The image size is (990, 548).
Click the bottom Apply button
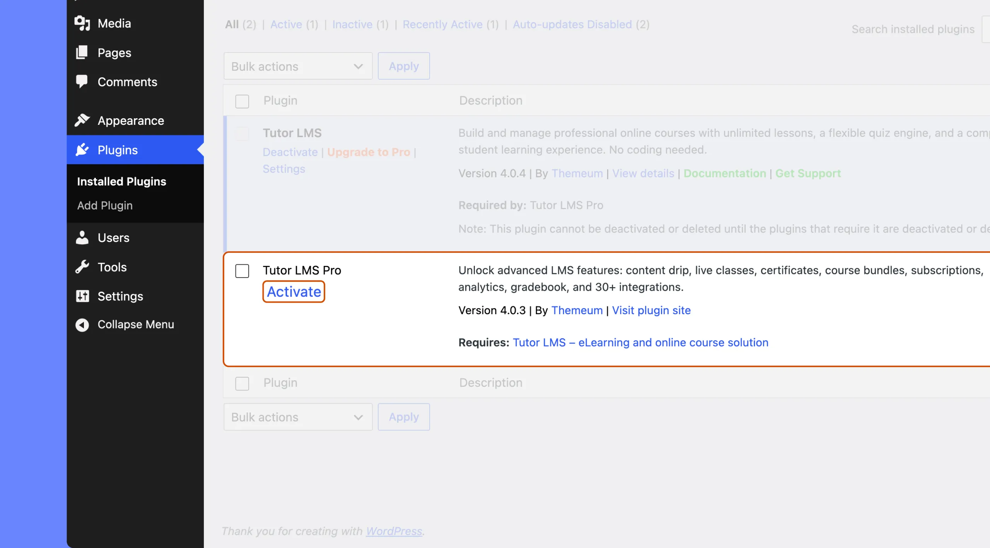[x=404, y=417]
